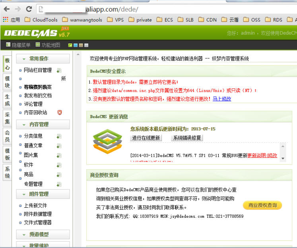Open RDS bookmark folder
This screenshot has width=297, height=248.
point(274,20)
